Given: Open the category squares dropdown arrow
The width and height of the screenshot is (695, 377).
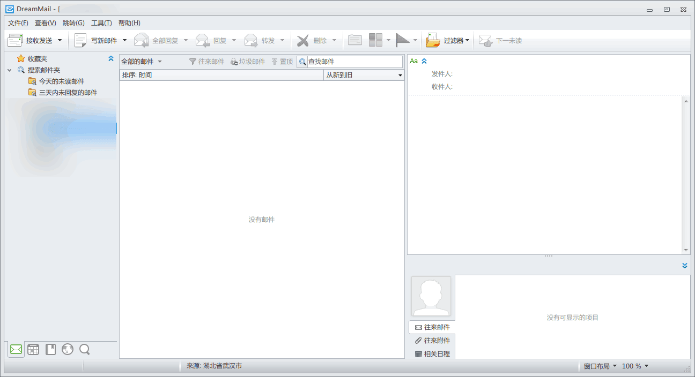Looking at the screenshot, I should click(x=388, y=40).
